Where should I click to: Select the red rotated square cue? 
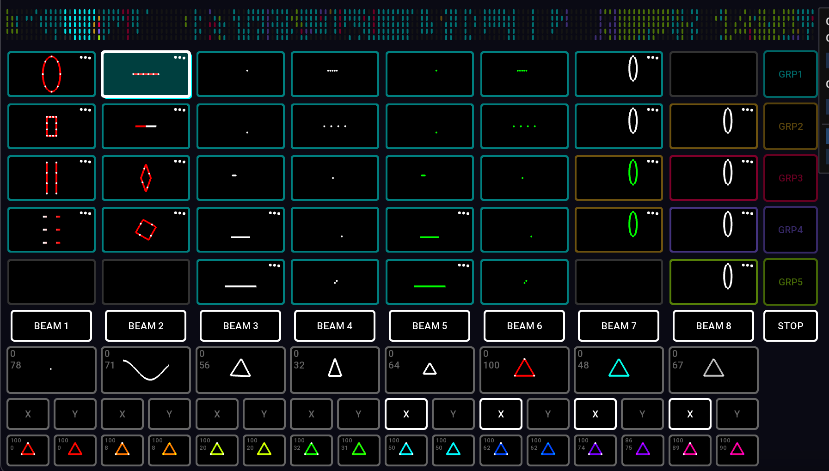(146, 230)
